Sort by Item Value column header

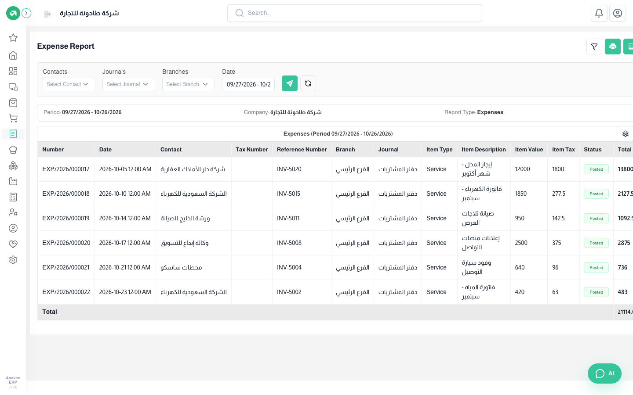pyautogui.click(x=529, y=150)
